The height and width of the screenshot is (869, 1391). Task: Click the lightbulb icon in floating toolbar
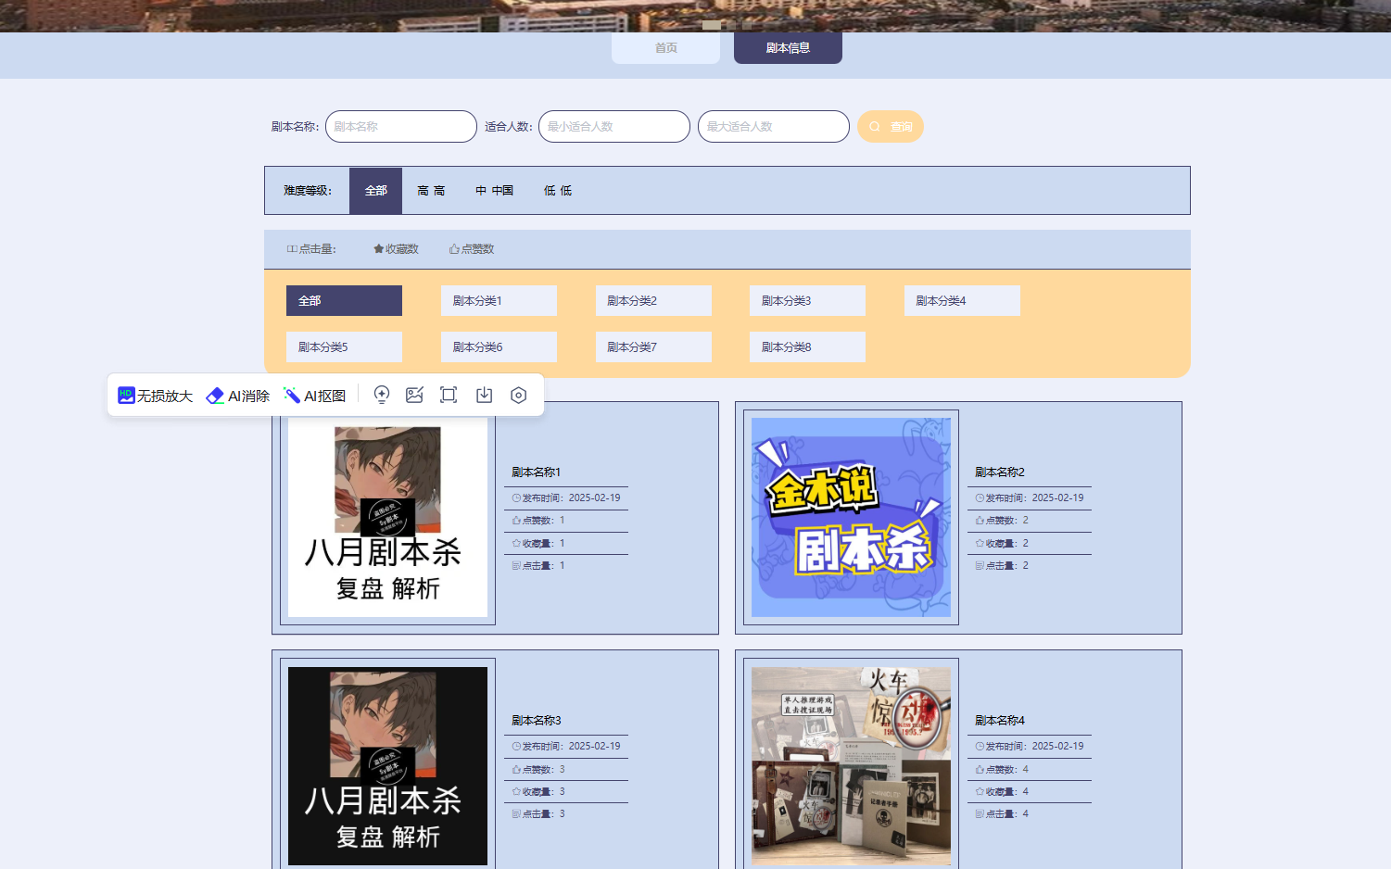click(381, 395)
